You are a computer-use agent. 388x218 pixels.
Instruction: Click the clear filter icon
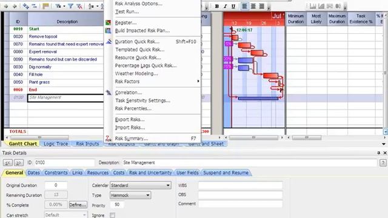click(79, 6)
